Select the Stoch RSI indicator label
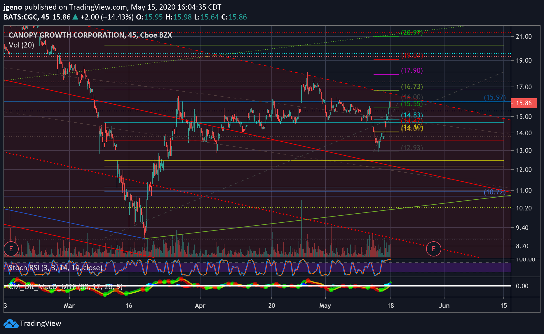The height and width of the screenshot is (334, 544). (x=56, y=268)
